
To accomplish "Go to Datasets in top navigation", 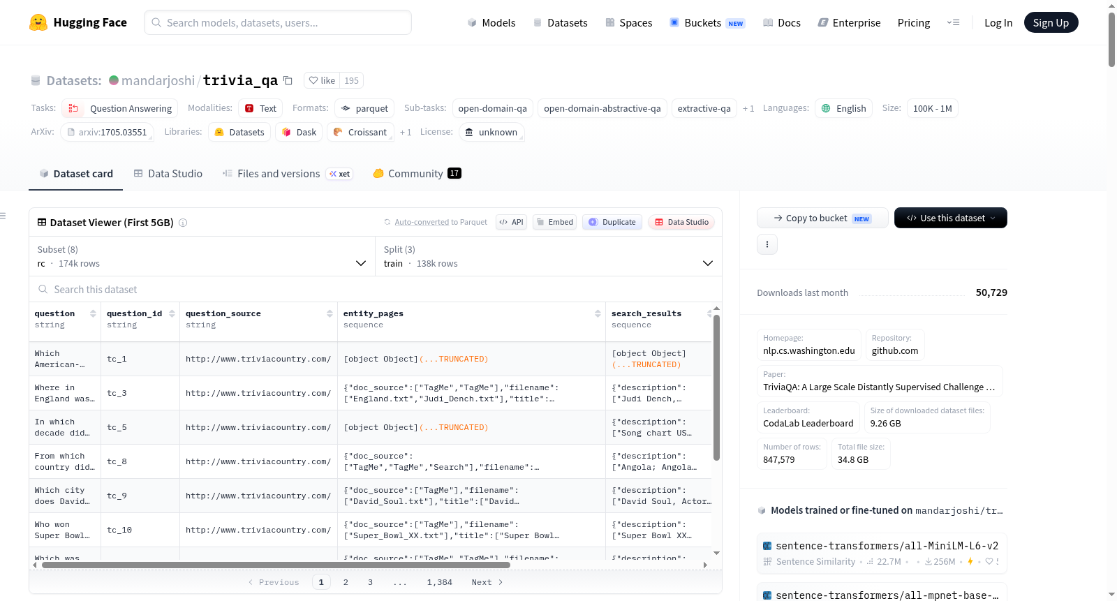I will click(561, 22).
